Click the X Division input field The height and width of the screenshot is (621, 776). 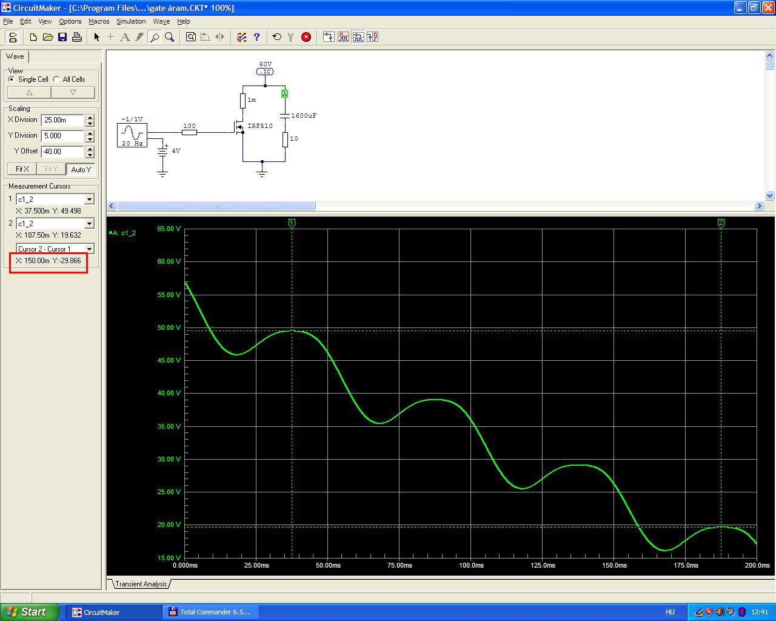coord(63,120)
